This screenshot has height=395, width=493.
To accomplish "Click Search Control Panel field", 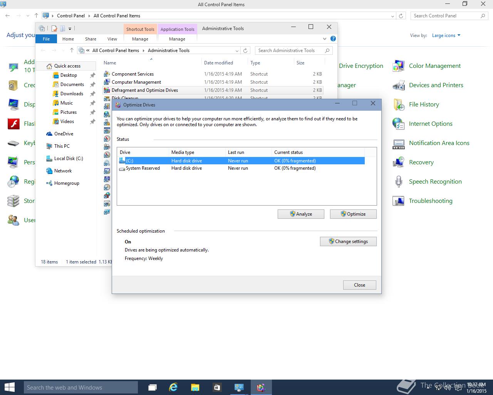I will 449,16.
